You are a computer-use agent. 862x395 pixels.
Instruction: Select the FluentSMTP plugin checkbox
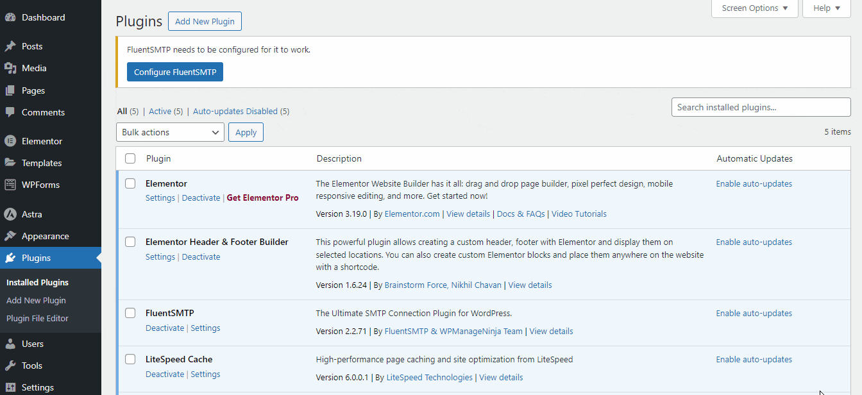[x=130, y=313]
